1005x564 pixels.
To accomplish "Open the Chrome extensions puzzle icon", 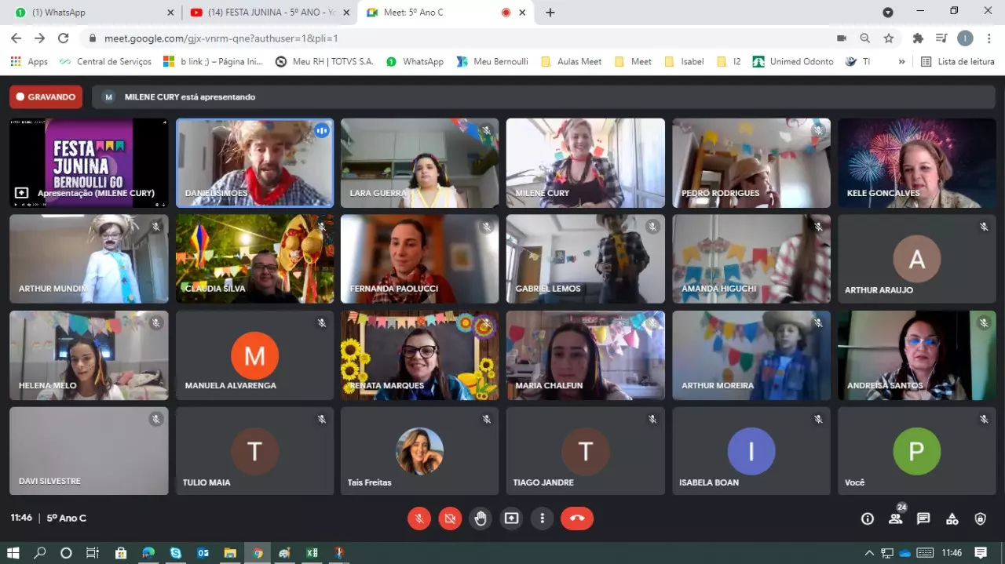I will (917, 38).
